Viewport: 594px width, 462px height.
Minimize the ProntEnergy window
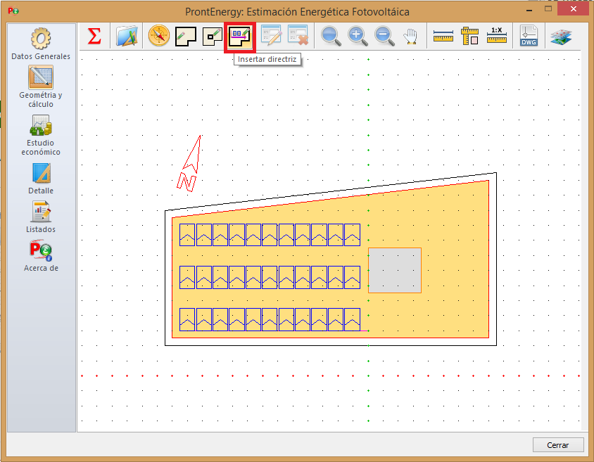point(529,9)
